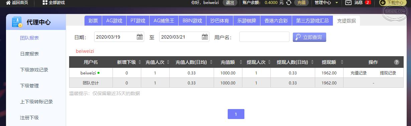
Task: Click the balance refresh icon
Action: (289, 3)
